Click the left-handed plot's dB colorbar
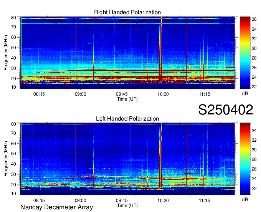The height and width of the screenshot is (212, 261). coord(245,159)
